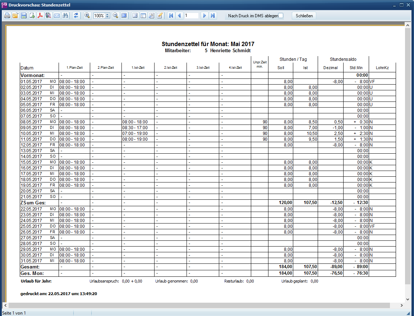Click the printer icon to print
Viewport: 414px width, 316px height.
pos(7,16)
